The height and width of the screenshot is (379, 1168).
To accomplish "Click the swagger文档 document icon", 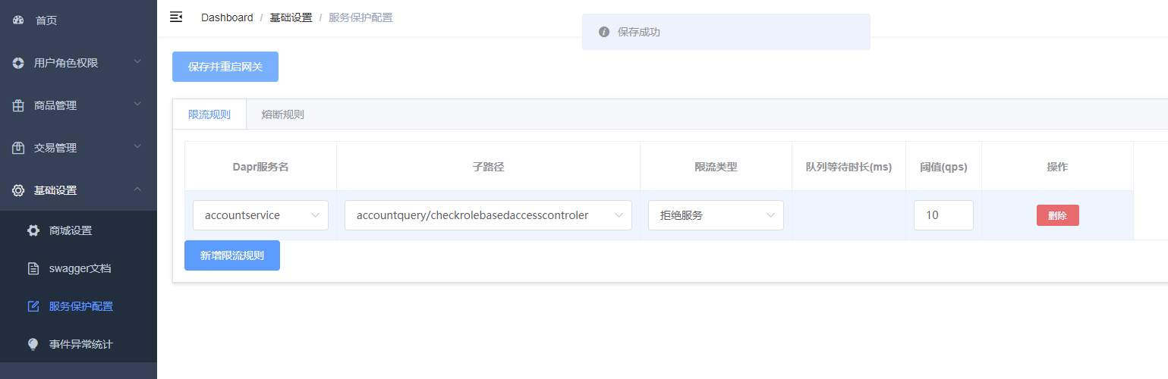I will click(33, 268).
